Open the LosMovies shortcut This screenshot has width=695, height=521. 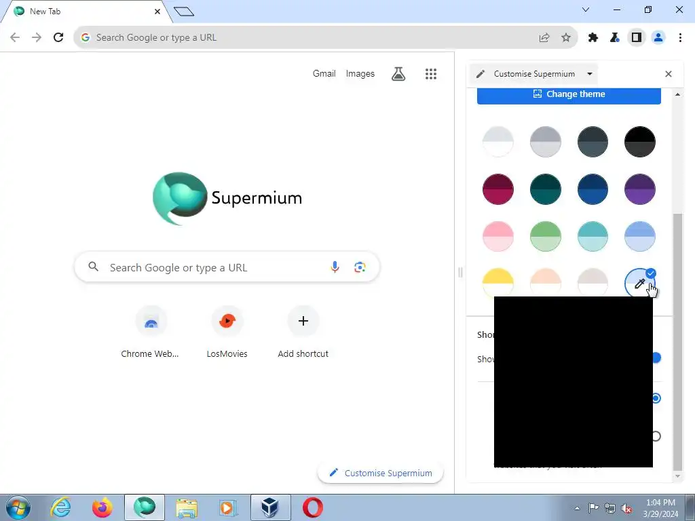click(227, 332)
